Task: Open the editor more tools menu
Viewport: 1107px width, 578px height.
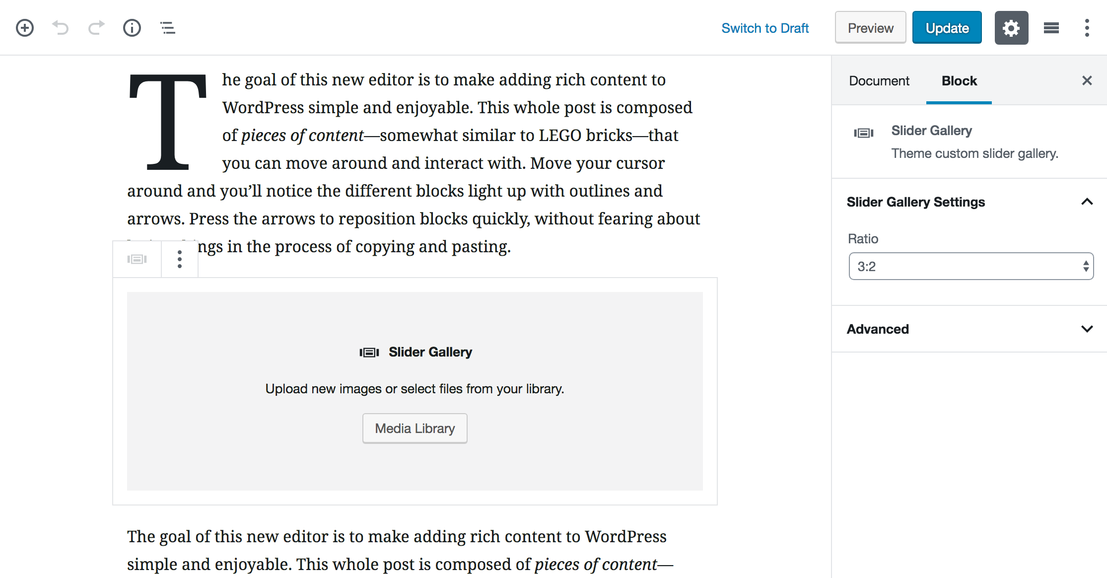Action: (1087, 27)
